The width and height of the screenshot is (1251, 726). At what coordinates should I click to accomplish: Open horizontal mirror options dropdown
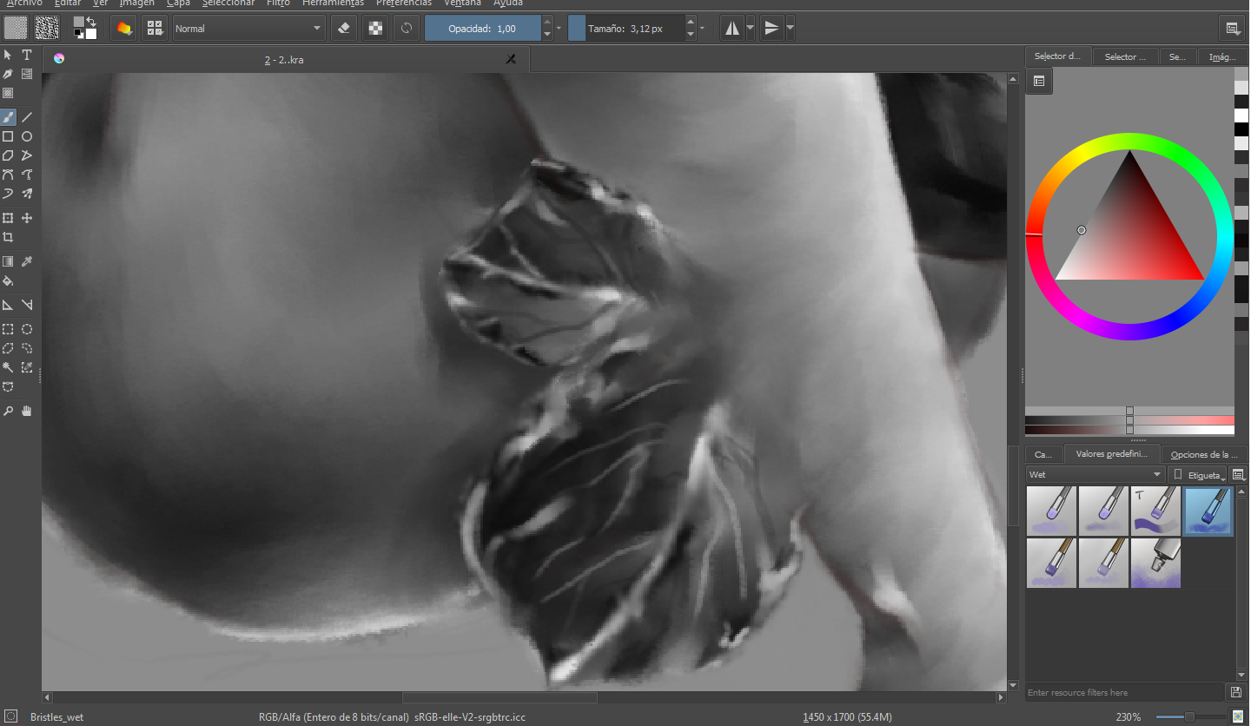click(751, 29)
